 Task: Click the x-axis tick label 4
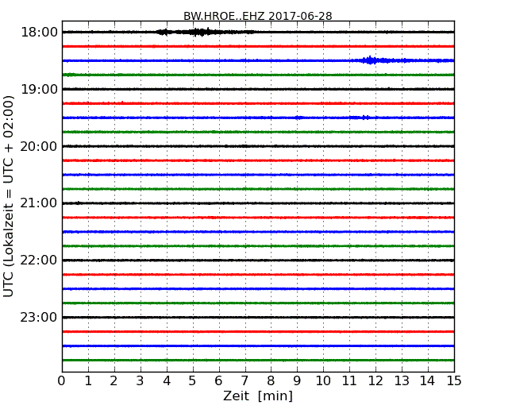[x=167, y=381]
